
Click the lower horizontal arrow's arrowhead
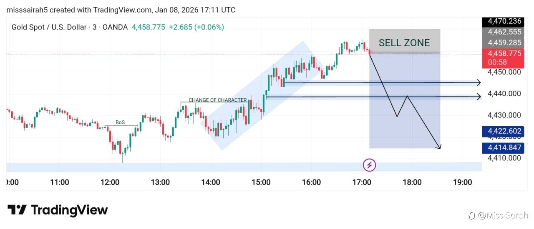pos(479,97)
